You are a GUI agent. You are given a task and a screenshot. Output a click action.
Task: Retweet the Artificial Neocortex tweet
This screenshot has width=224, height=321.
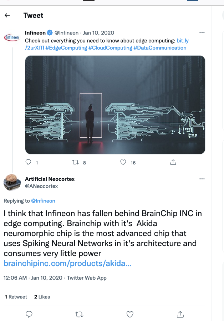80,314
